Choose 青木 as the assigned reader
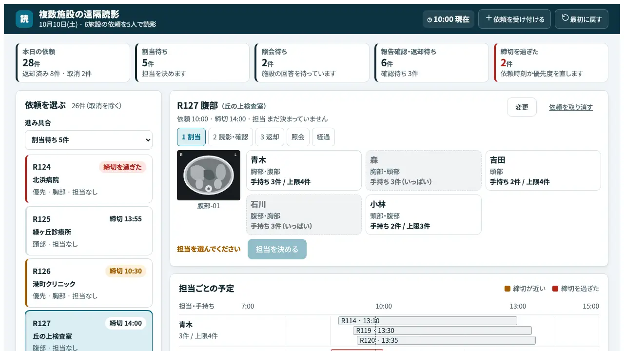 click(304, 170)
